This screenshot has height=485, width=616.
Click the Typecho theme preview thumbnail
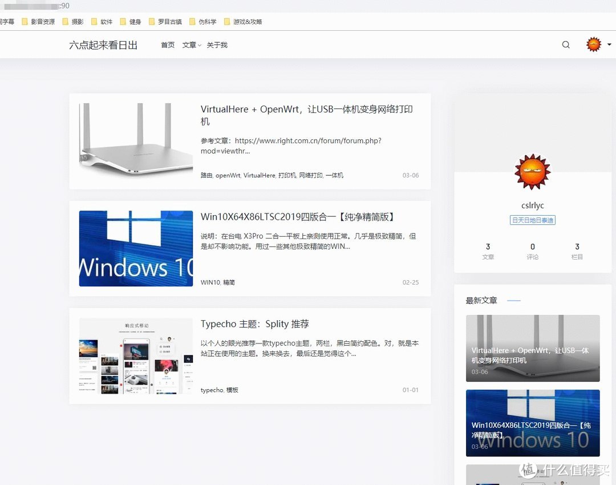136,355
